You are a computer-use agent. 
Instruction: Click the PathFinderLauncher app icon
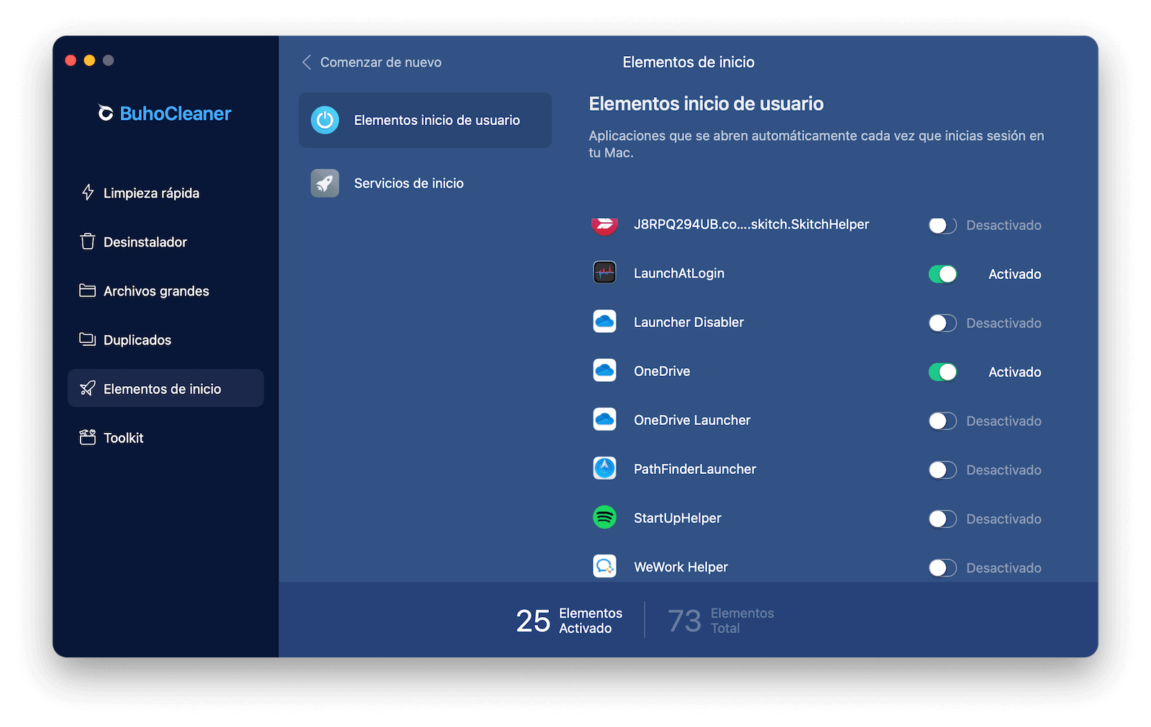pos(604,469)
